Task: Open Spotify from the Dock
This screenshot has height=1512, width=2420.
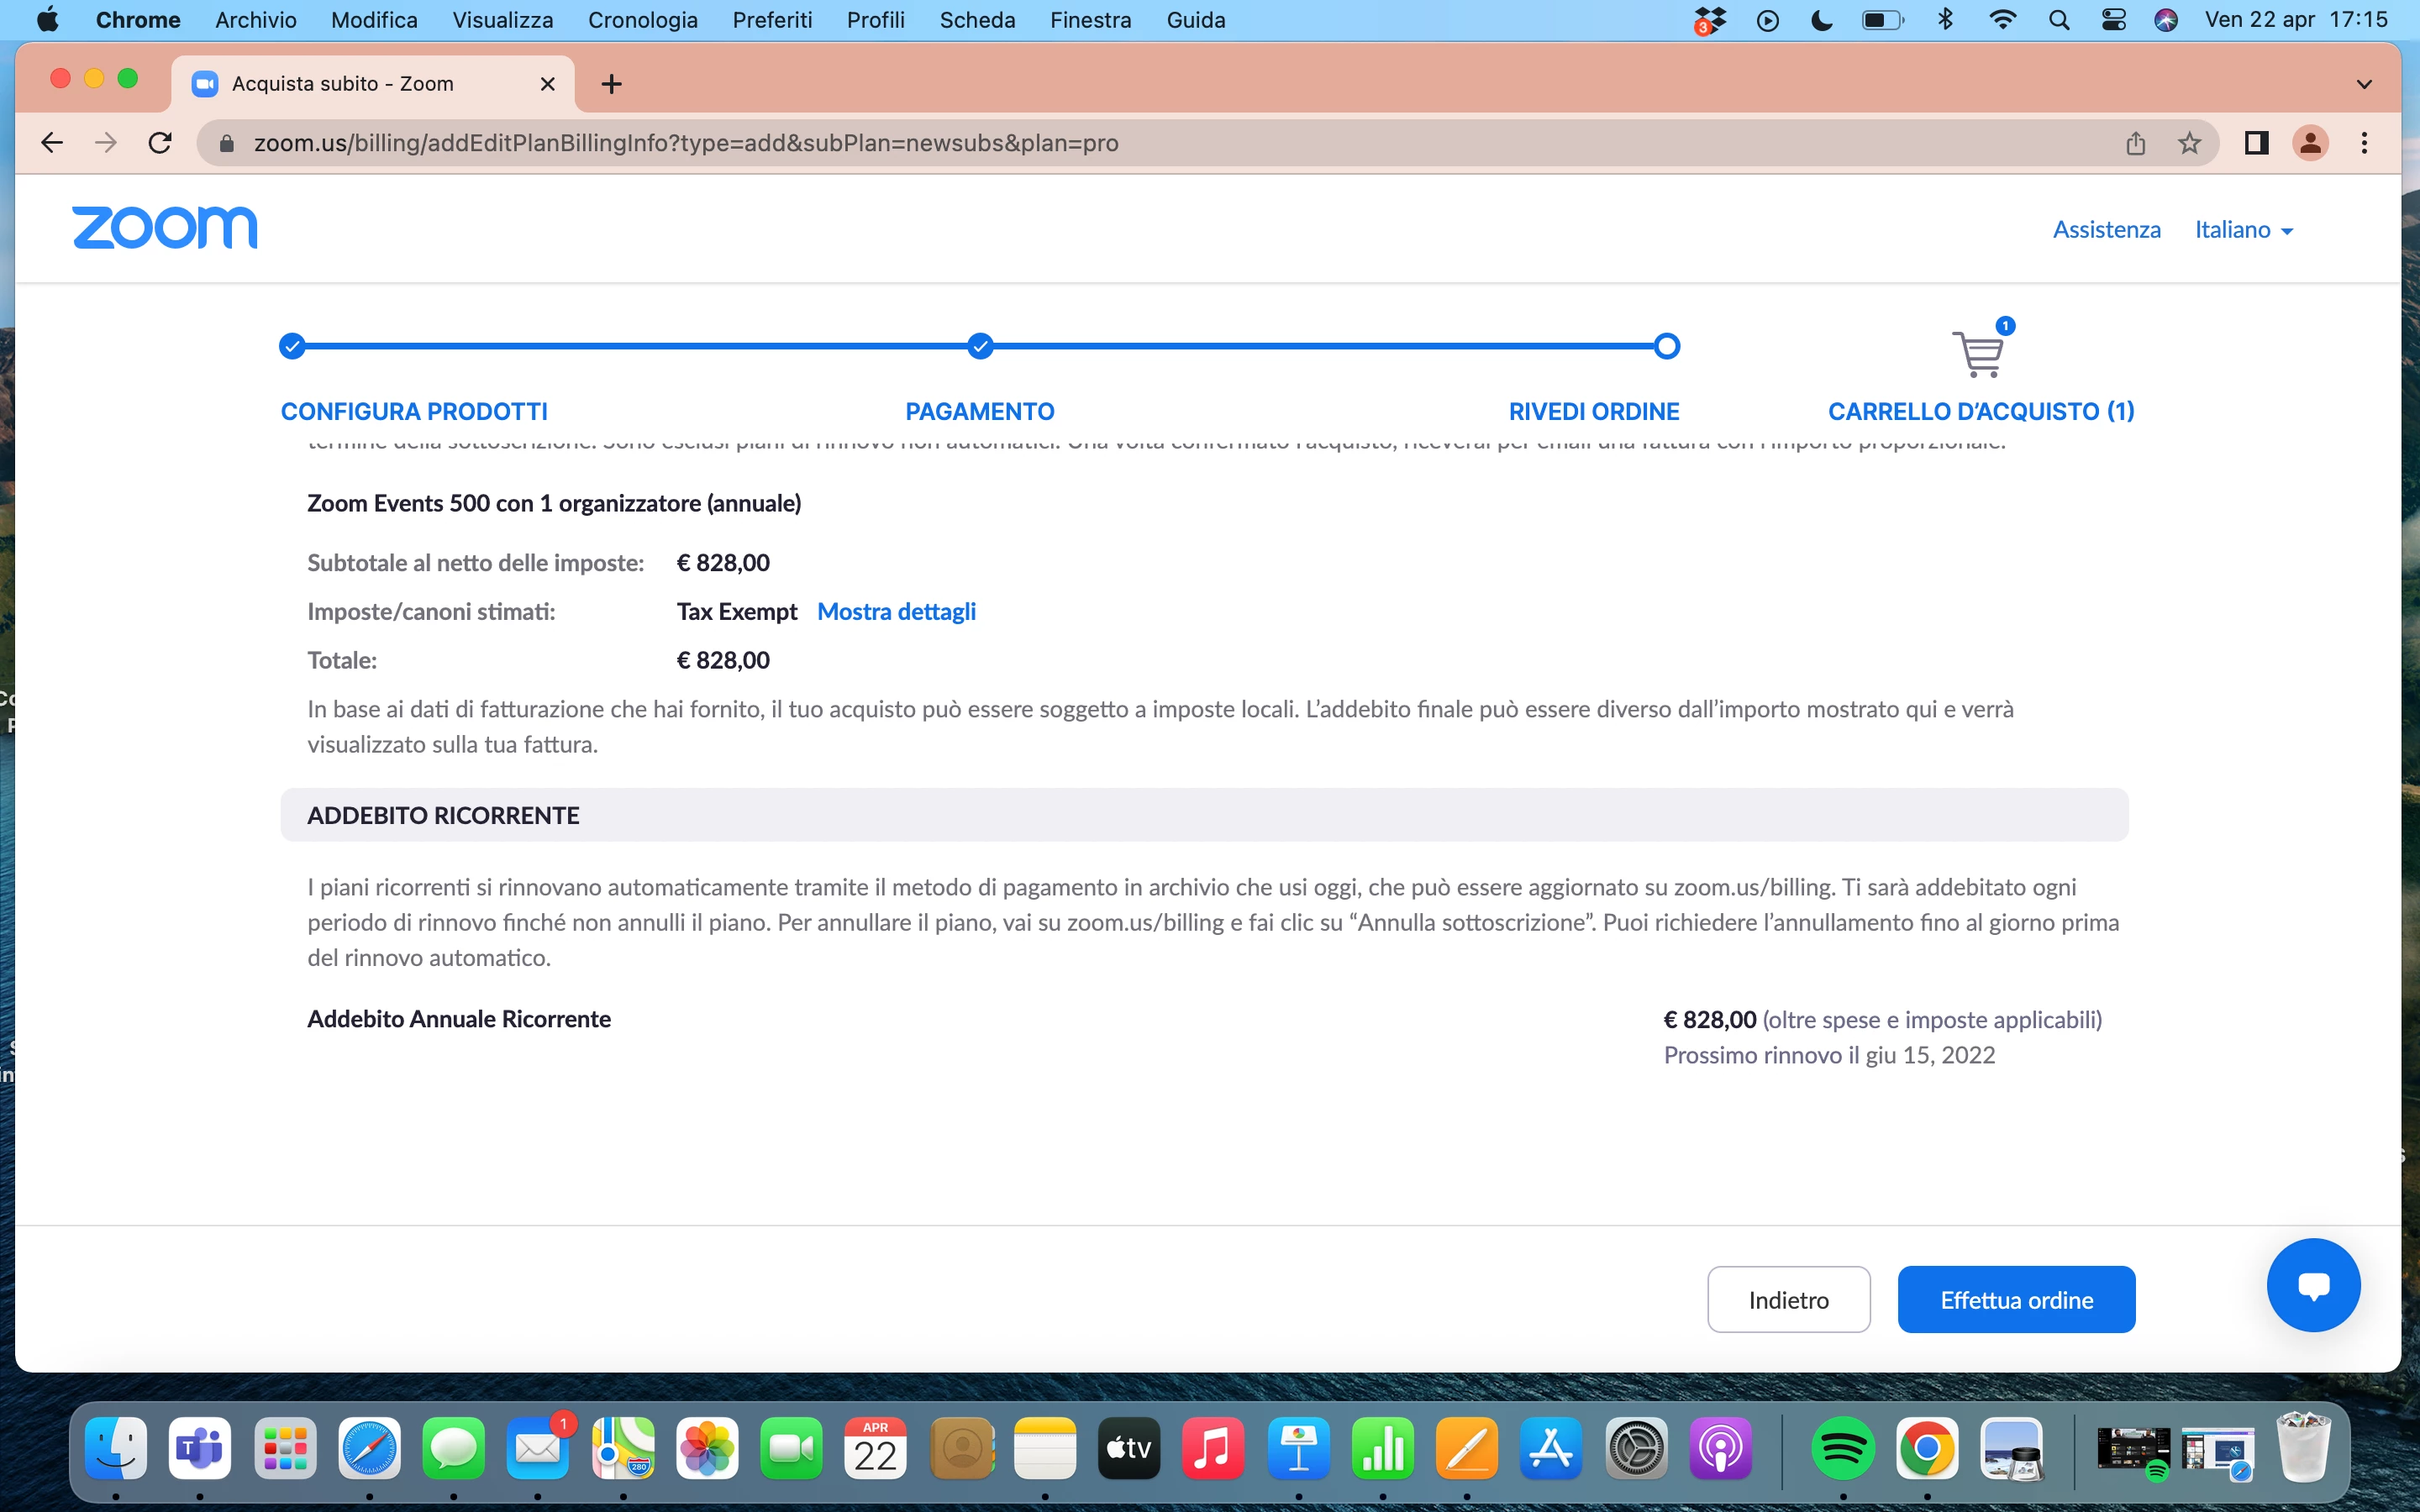Action: pyautogui.click(x=1842, y=1447)
